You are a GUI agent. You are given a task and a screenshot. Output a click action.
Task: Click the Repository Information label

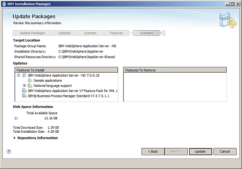[38, 138]
